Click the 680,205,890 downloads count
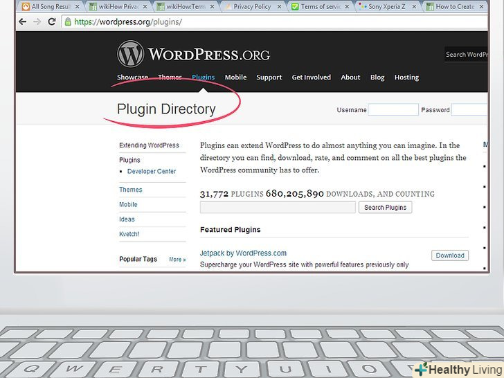The image size is (504, 378). [295, 194]
